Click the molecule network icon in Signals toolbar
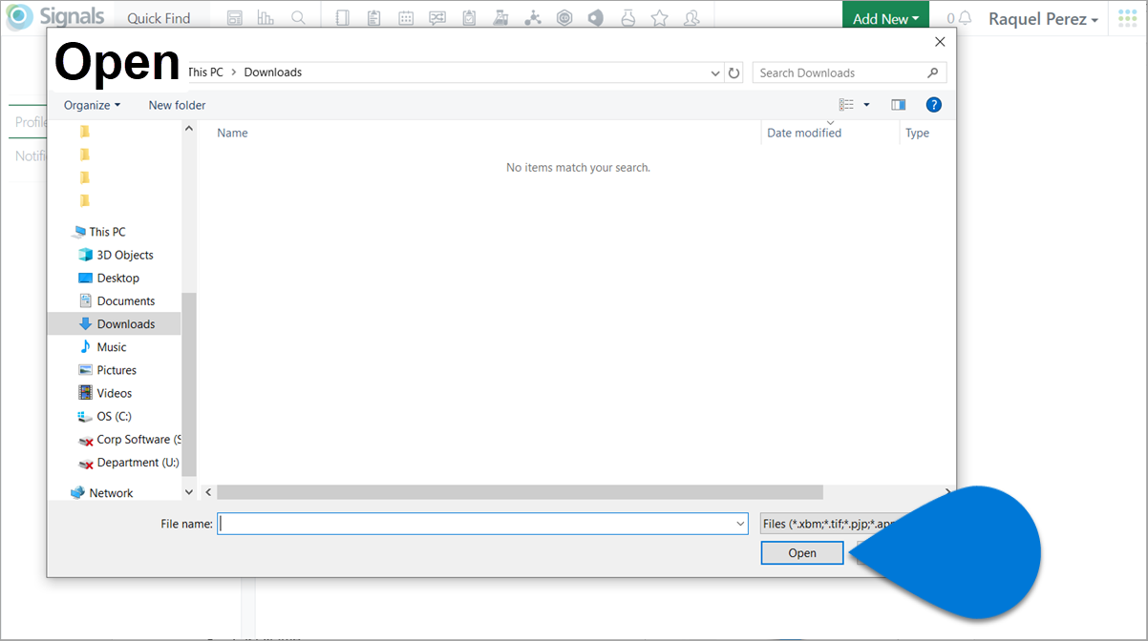 tap(533, 18)
